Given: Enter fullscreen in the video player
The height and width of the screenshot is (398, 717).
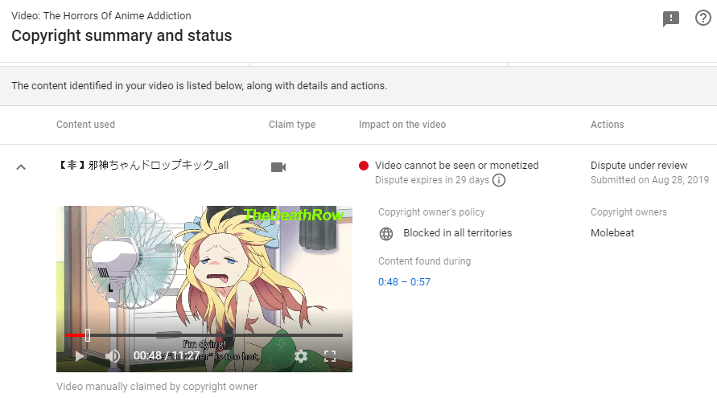Looking at the screenshot, I should [330, 356].
